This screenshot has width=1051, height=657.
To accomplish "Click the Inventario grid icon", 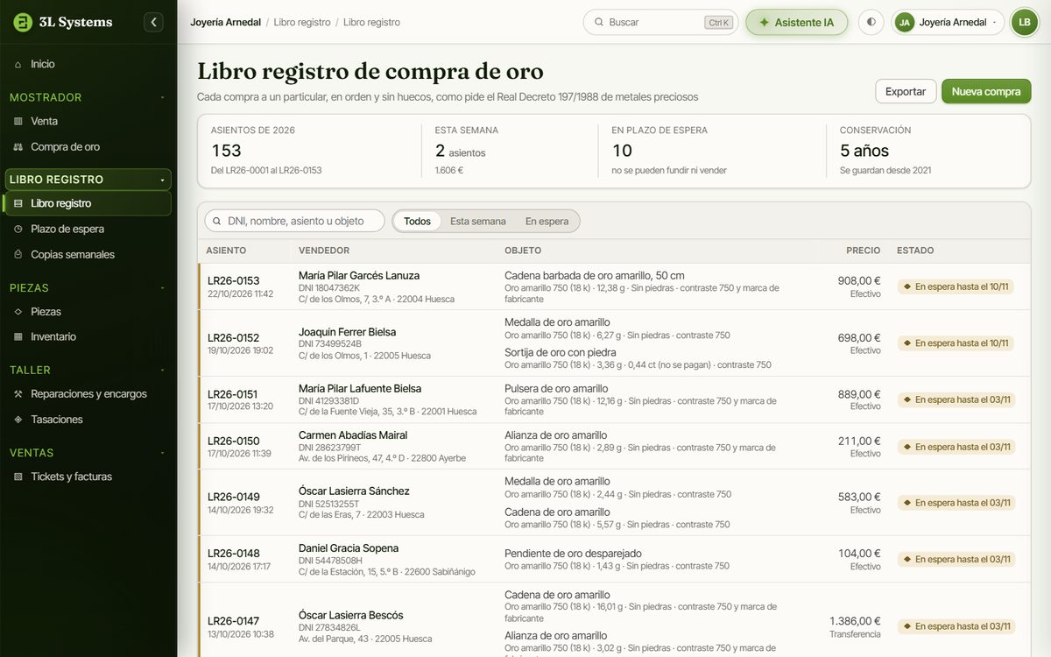I will pos(18,336).
